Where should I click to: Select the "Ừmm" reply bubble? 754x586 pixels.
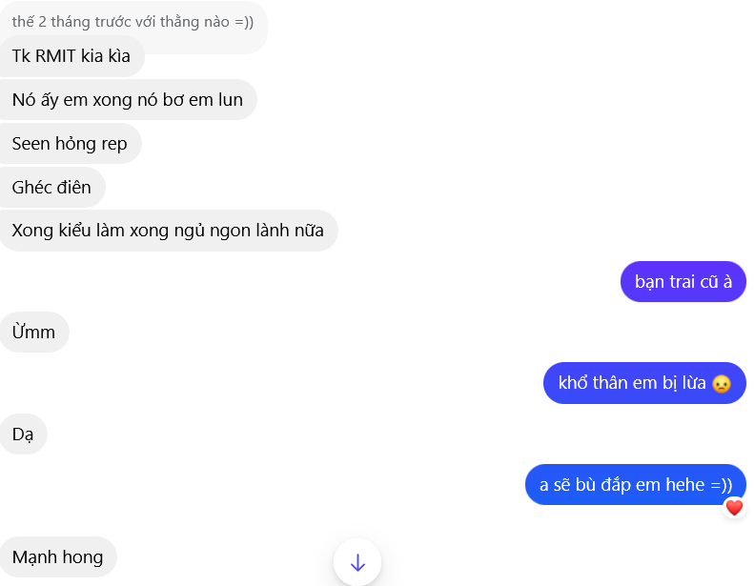coord(34,333)
